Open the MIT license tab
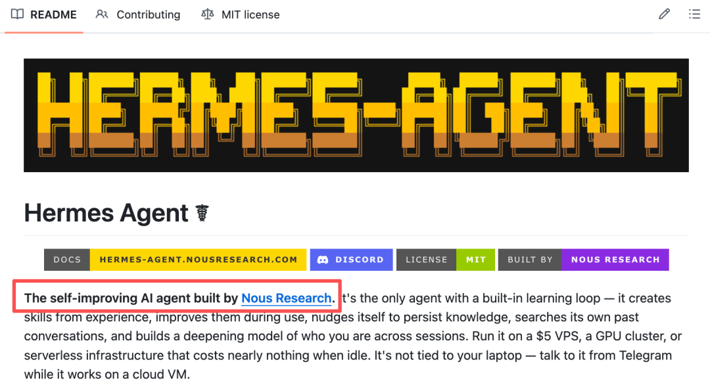 click(x=241, y=14)
